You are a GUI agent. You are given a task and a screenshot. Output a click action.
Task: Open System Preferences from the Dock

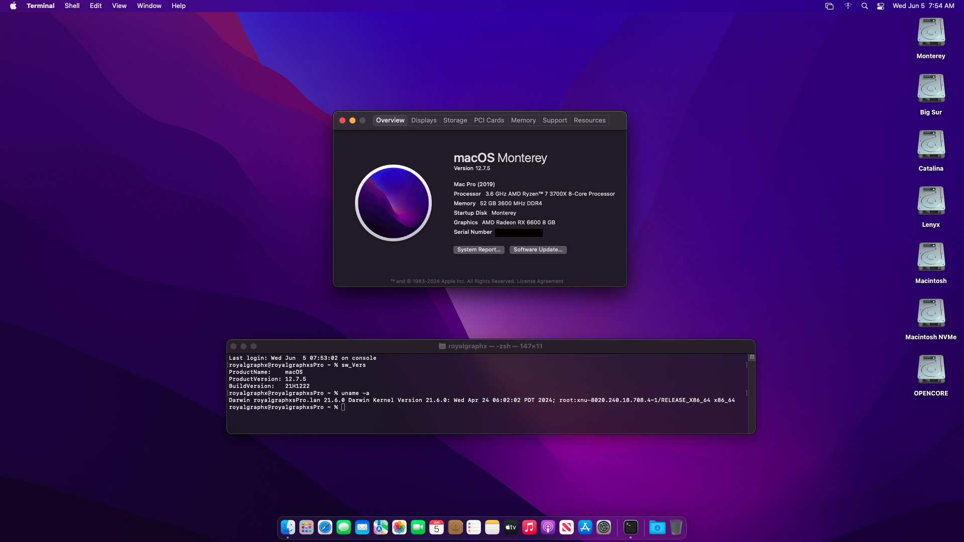(604, 527)
